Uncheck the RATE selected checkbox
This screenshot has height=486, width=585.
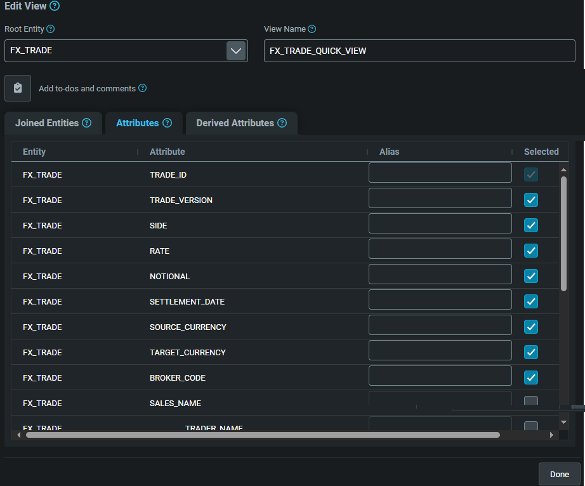[531, 250]
